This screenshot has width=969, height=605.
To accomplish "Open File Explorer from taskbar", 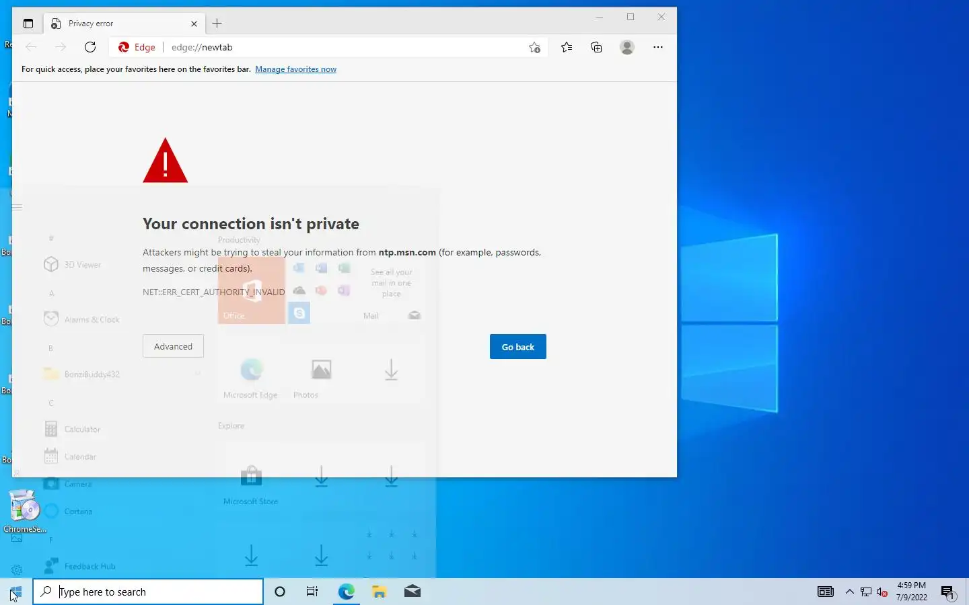I will [379, 592].
